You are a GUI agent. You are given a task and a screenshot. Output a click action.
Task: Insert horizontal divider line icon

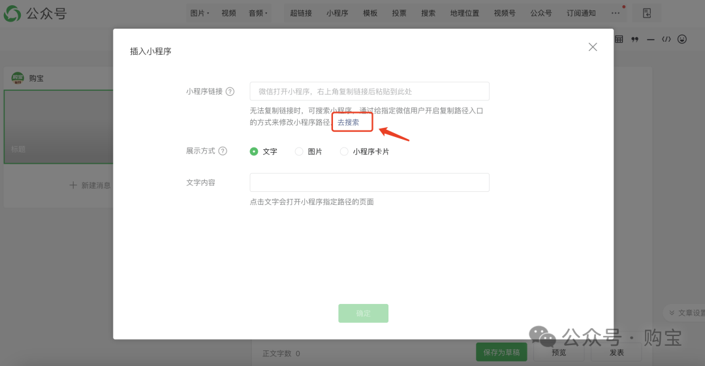(651, 40)
